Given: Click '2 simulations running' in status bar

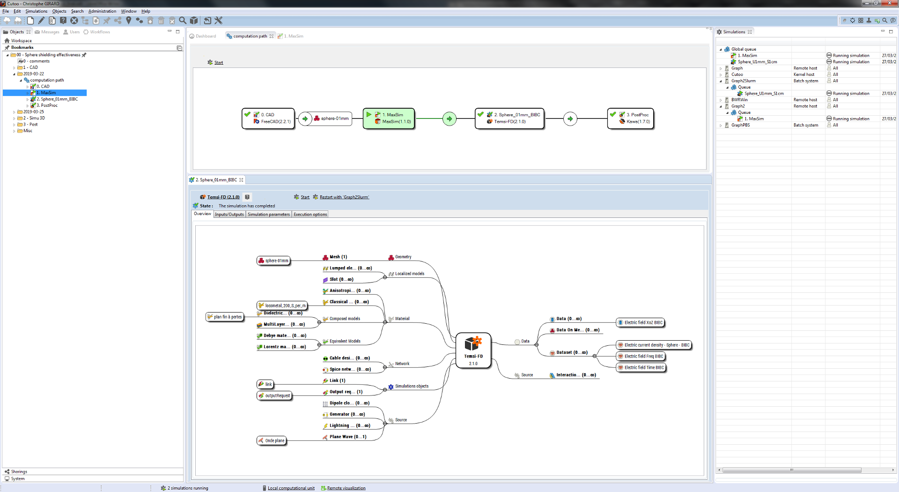Looking at the screenshot, I should 187,488.
